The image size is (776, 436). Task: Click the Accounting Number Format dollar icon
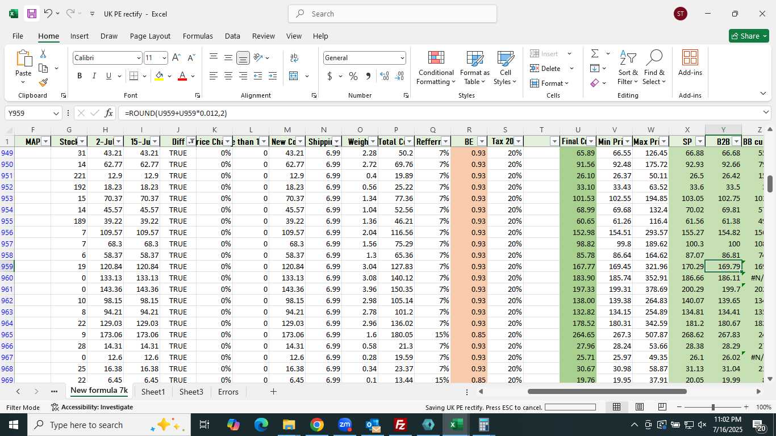[x=330, y=76]
